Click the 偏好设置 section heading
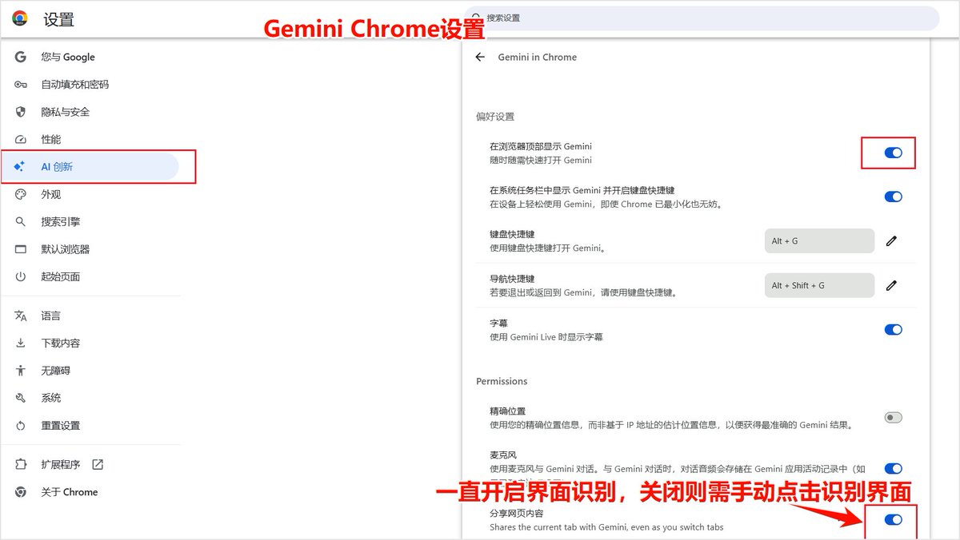 tap(495, 117)
